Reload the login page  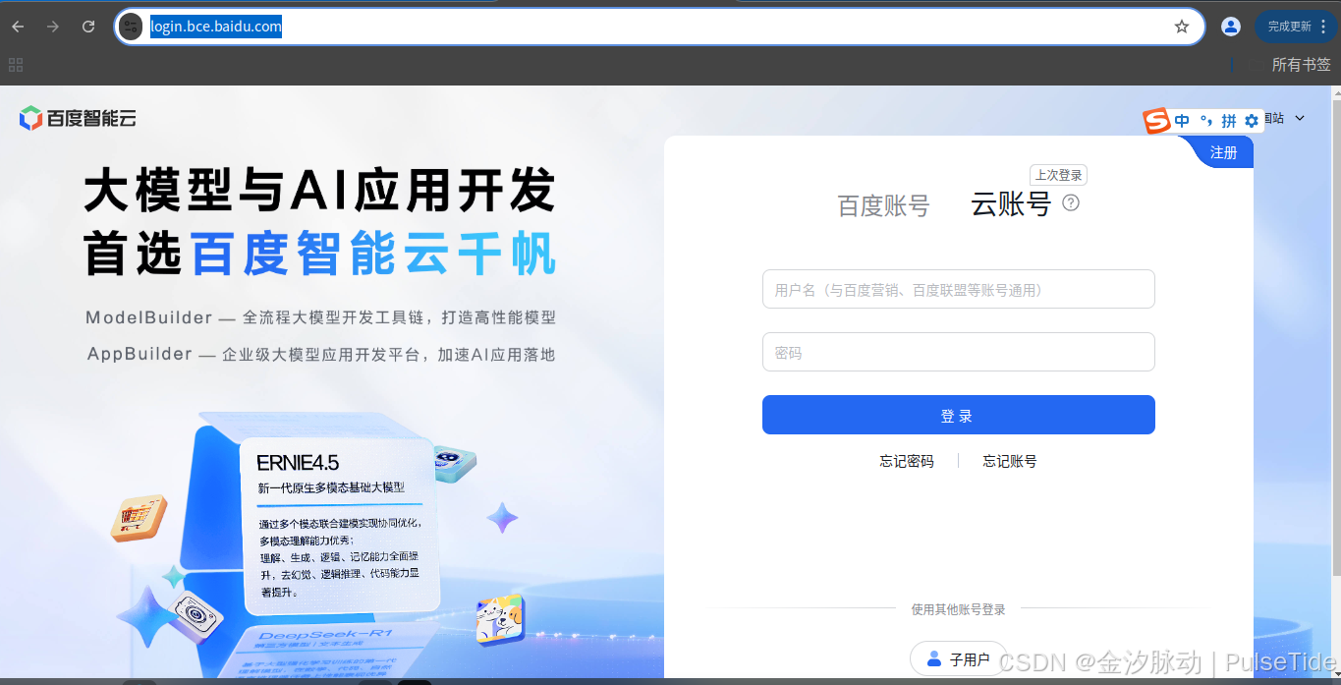coord(88,27)
